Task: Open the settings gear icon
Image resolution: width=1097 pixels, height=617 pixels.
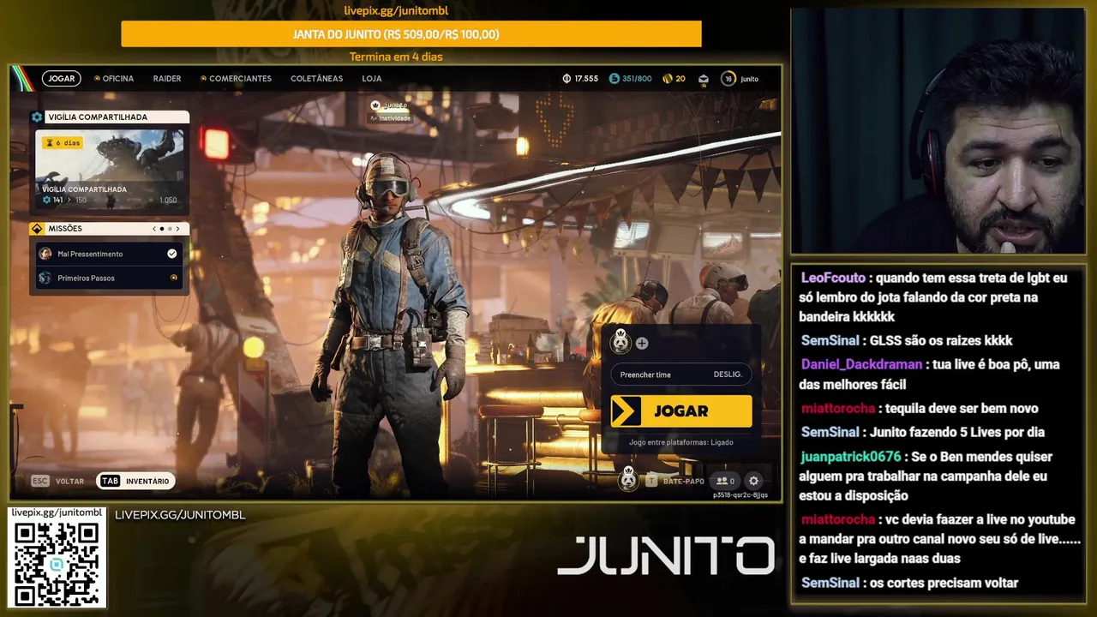Action: click(753, 481)
